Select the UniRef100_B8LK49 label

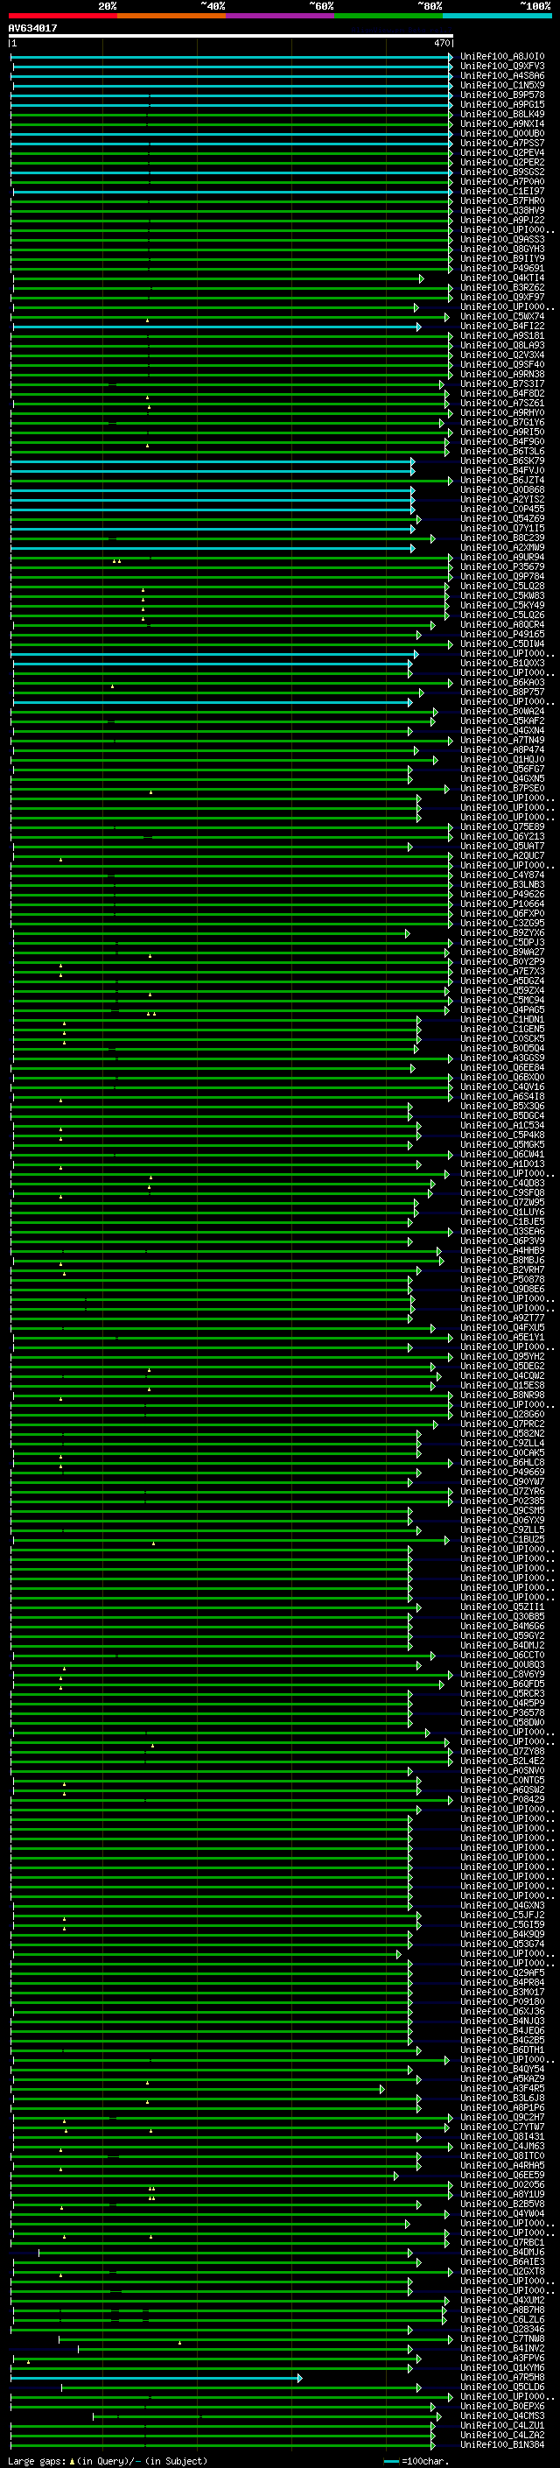coord(502,114)
